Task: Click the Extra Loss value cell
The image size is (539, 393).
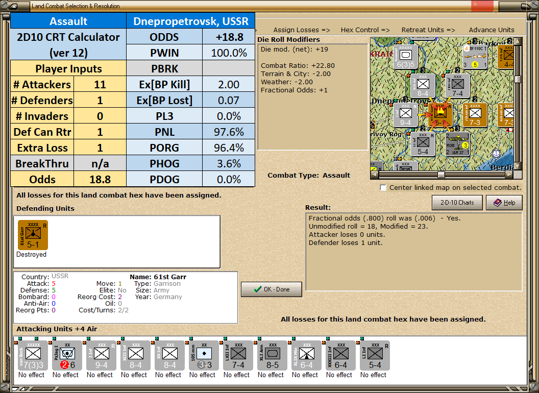Action: pyautogui.click(x=100, y=148)
